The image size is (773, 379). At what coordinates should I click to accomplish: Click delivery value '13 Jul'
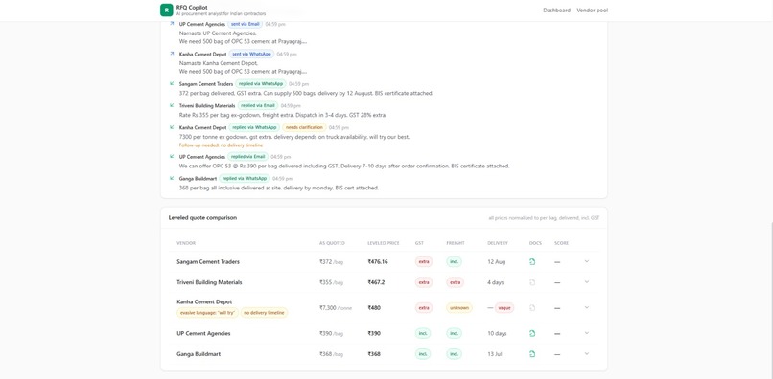click(x=495, y=354)
